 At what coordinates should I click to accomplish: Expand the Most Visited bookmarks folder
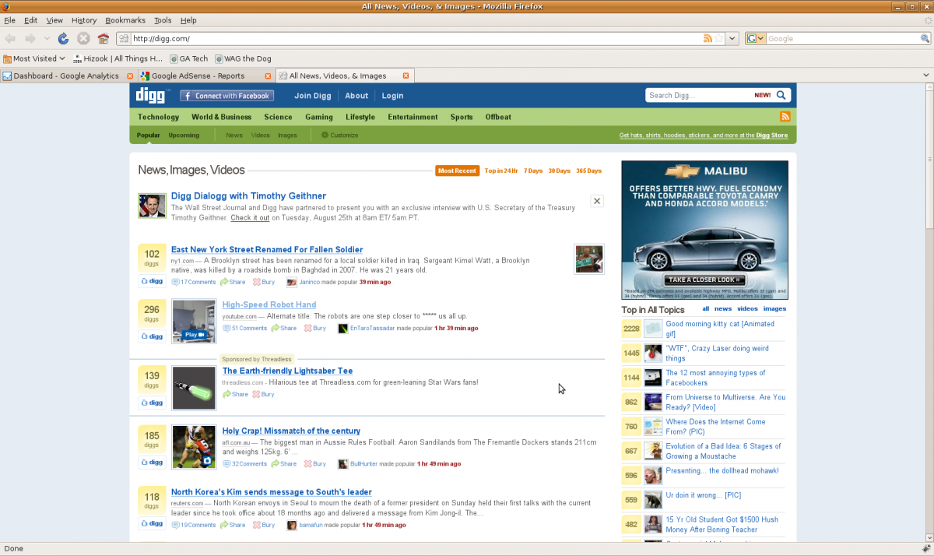tap(34, 58)
